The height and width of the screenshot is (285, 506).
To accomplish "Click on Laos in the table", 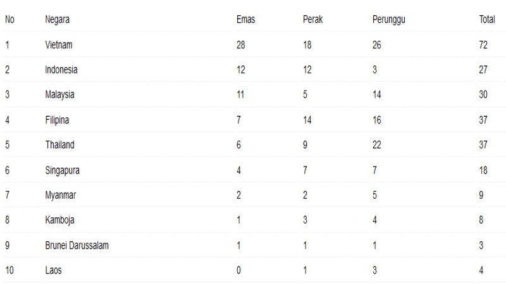I will click(x=54, y=270).
